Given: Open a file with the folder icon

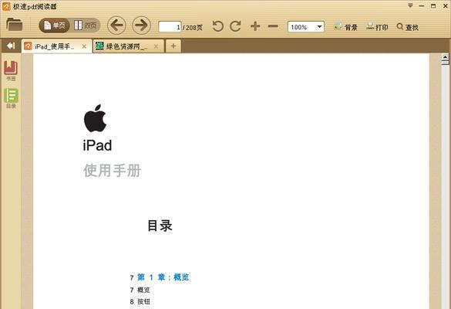Looking at the screenshot, I should (14, 25).
